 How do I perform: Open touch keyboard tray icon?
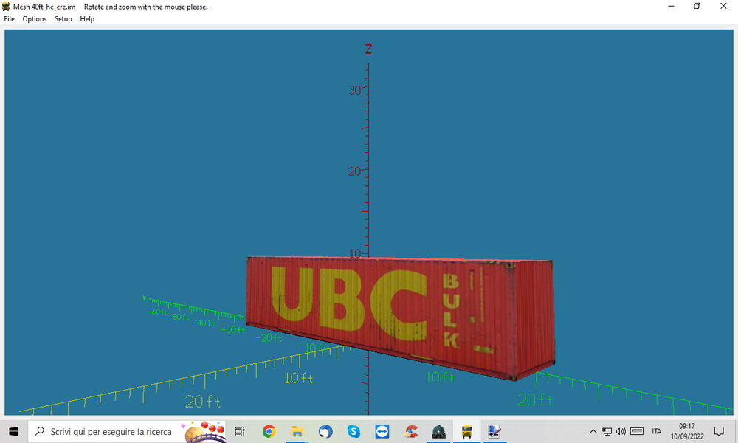click(x=637, y=431)
